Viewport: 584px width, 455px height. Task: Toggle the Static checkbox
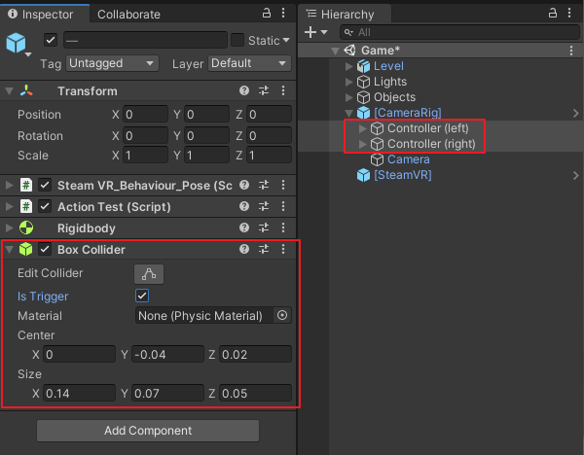[237, 40]
